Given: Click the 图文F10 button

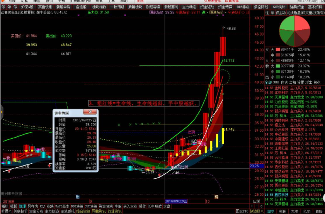Looking at the screenshot, I should tap(242, 211).
